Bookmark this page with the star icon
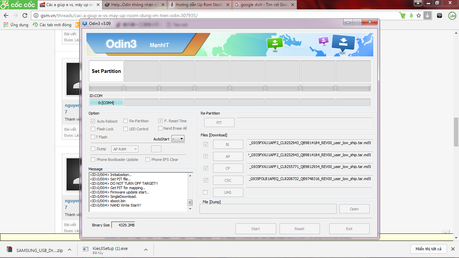Screen dimensions: 459x258 tap(419, 15)
